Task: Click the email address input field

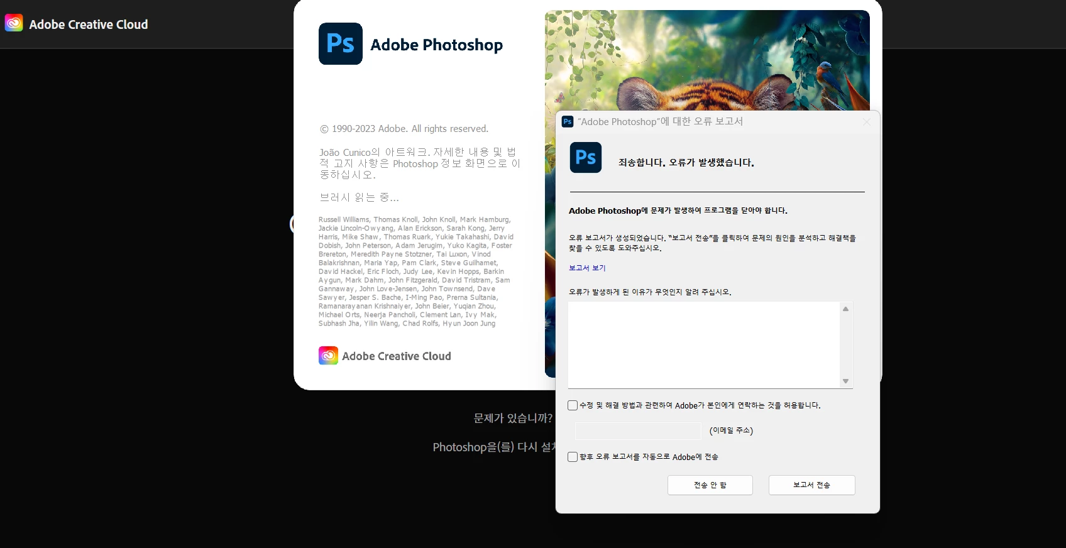Action: pyautogui.click(x=638, y=430)
